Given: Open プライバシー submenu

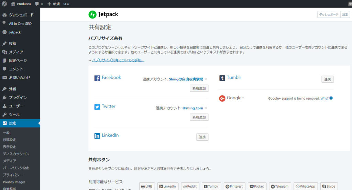Looking at the screenshot, I should click(13, 175).
